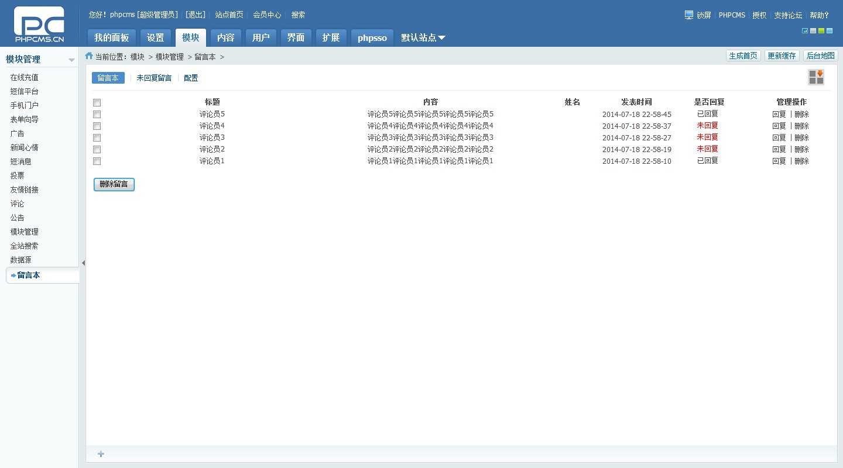Screen dimensions: 843x468
Task: Open 全站搜索 in the sidebar
Action: [x=24, y=246]
